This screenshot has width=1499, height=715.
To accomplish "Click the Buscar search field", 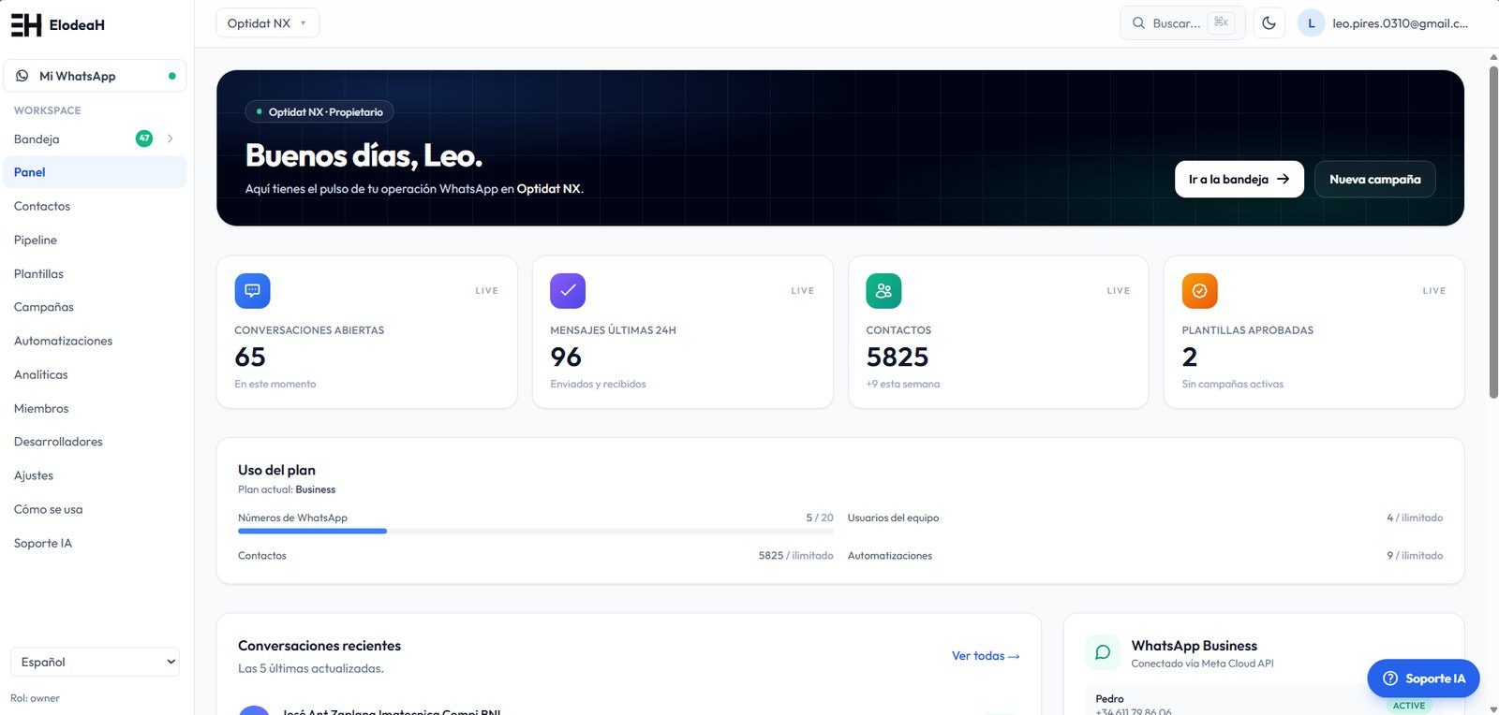I will point(1182,23).
